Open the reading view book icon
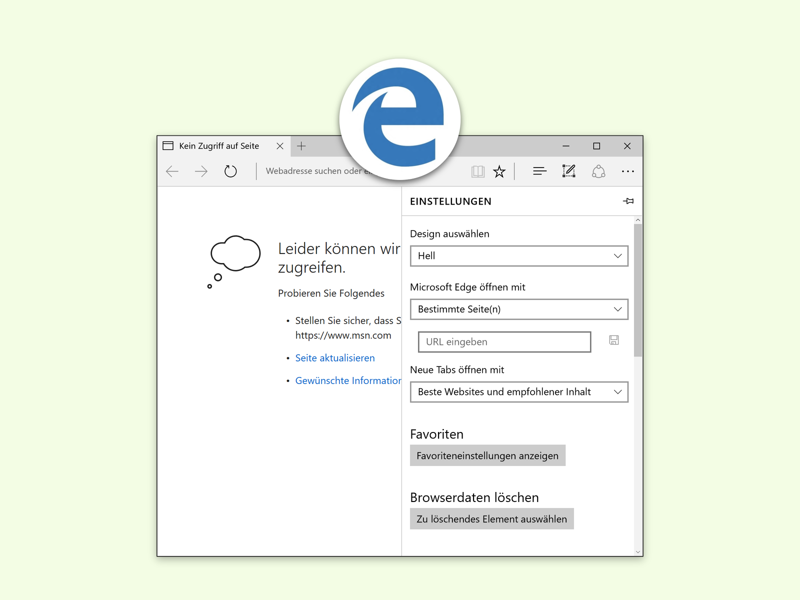800x600 pixels. 477,171
